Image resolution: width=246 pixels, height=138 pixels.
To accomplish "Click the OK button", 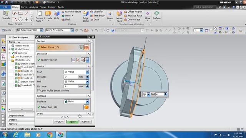I will [59, 122].
